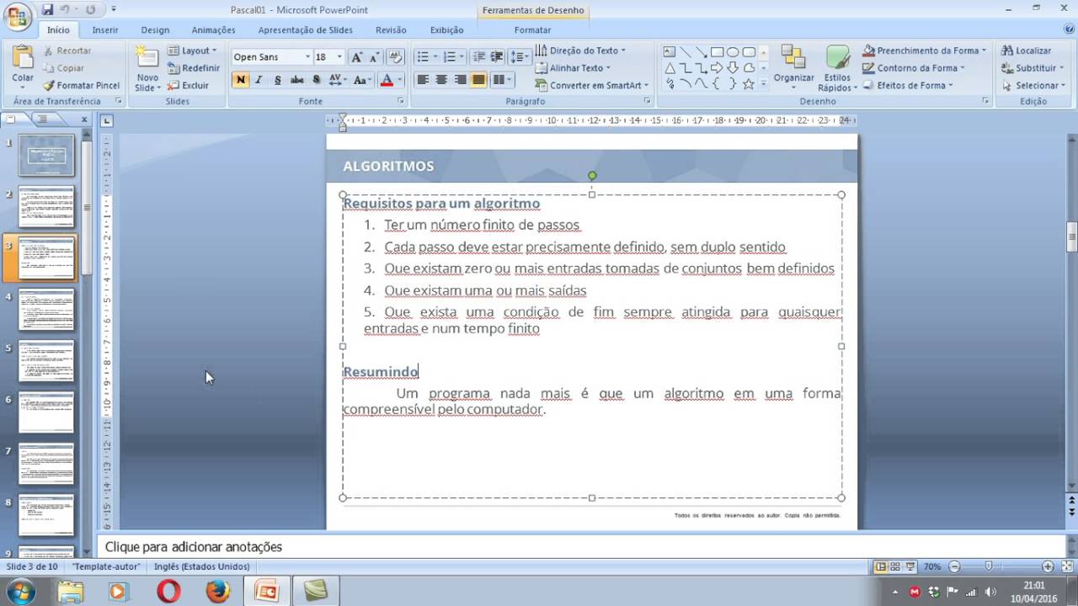The width and height of the screenshot is (1078, 606).
Task: Increase font size with the large A icon
Action: click(x=356, y=57)
